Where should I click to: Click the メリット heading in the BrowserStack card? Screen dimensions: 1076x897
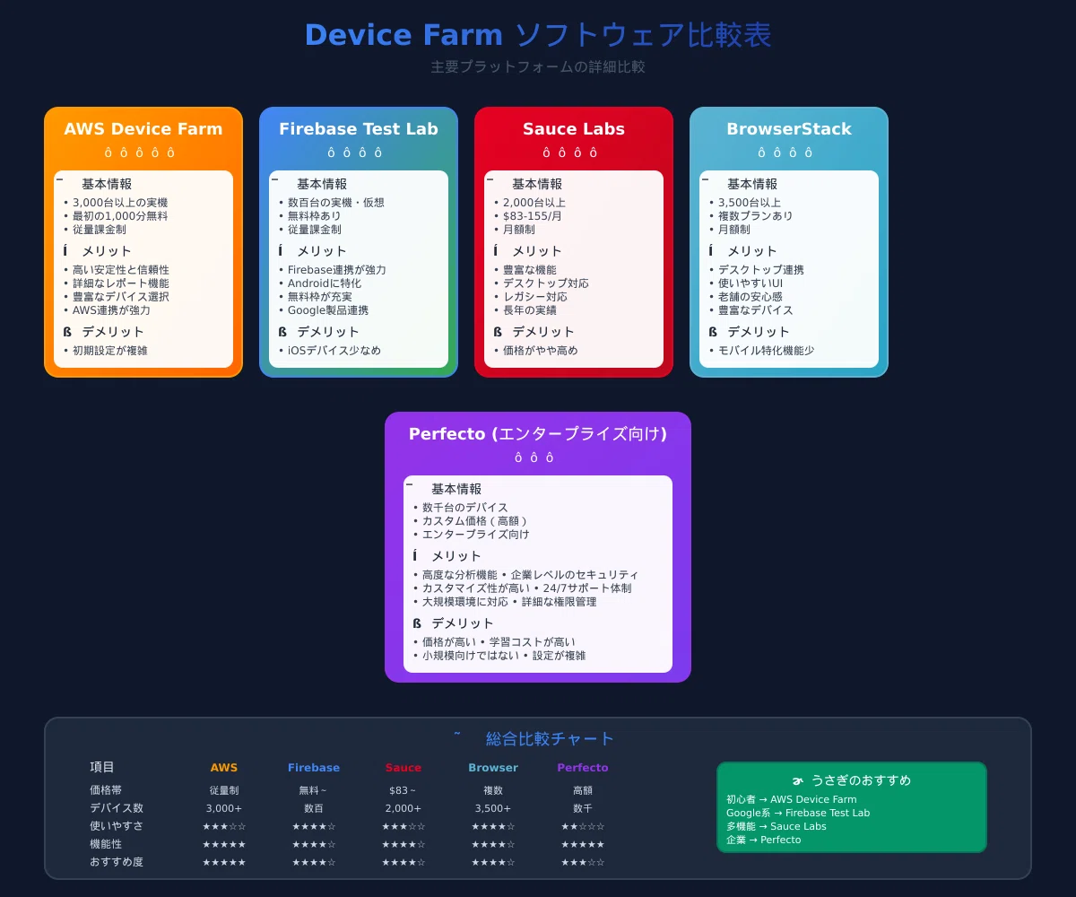click(752, 251)
